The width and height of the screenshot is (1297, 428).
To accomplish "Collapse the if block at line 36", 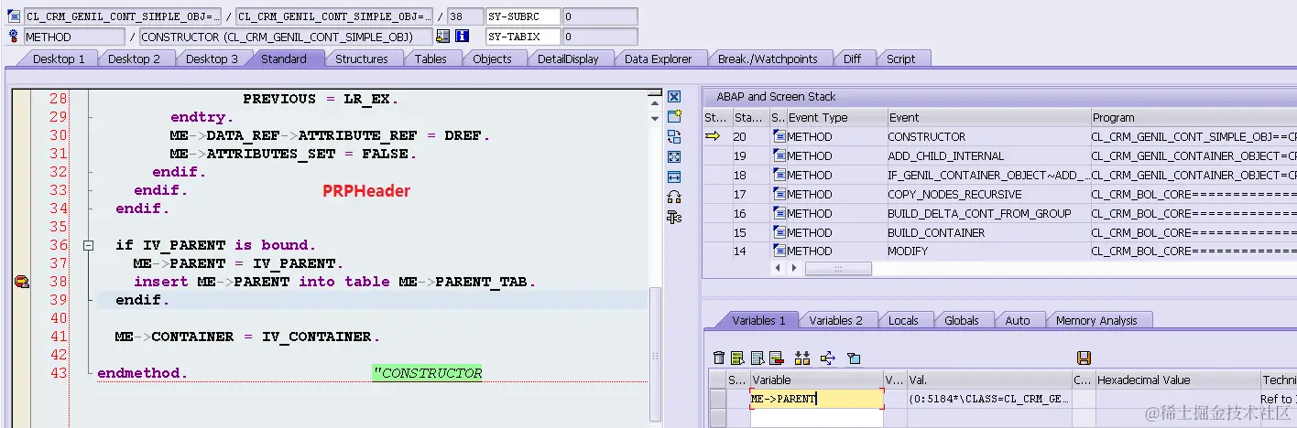I will (89, 245).
